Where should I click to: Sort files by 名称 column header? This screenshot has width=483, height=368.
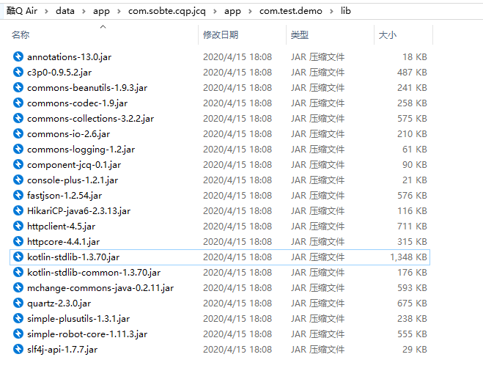pos(21,35)
